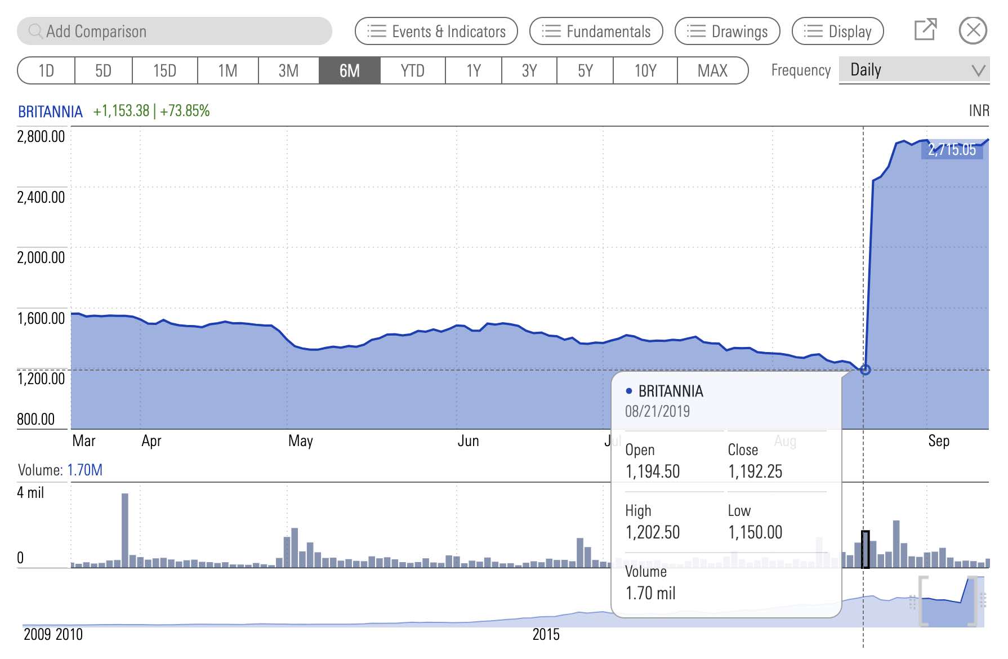Click the circled data point on the price line

(866, 369)
